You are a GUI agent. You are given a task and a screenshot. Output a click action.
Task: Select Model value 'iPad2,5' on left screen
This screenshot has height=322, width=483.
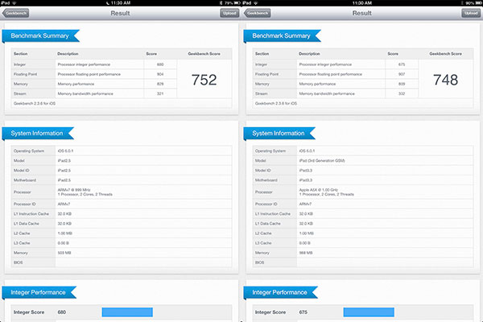click(64, 160)
